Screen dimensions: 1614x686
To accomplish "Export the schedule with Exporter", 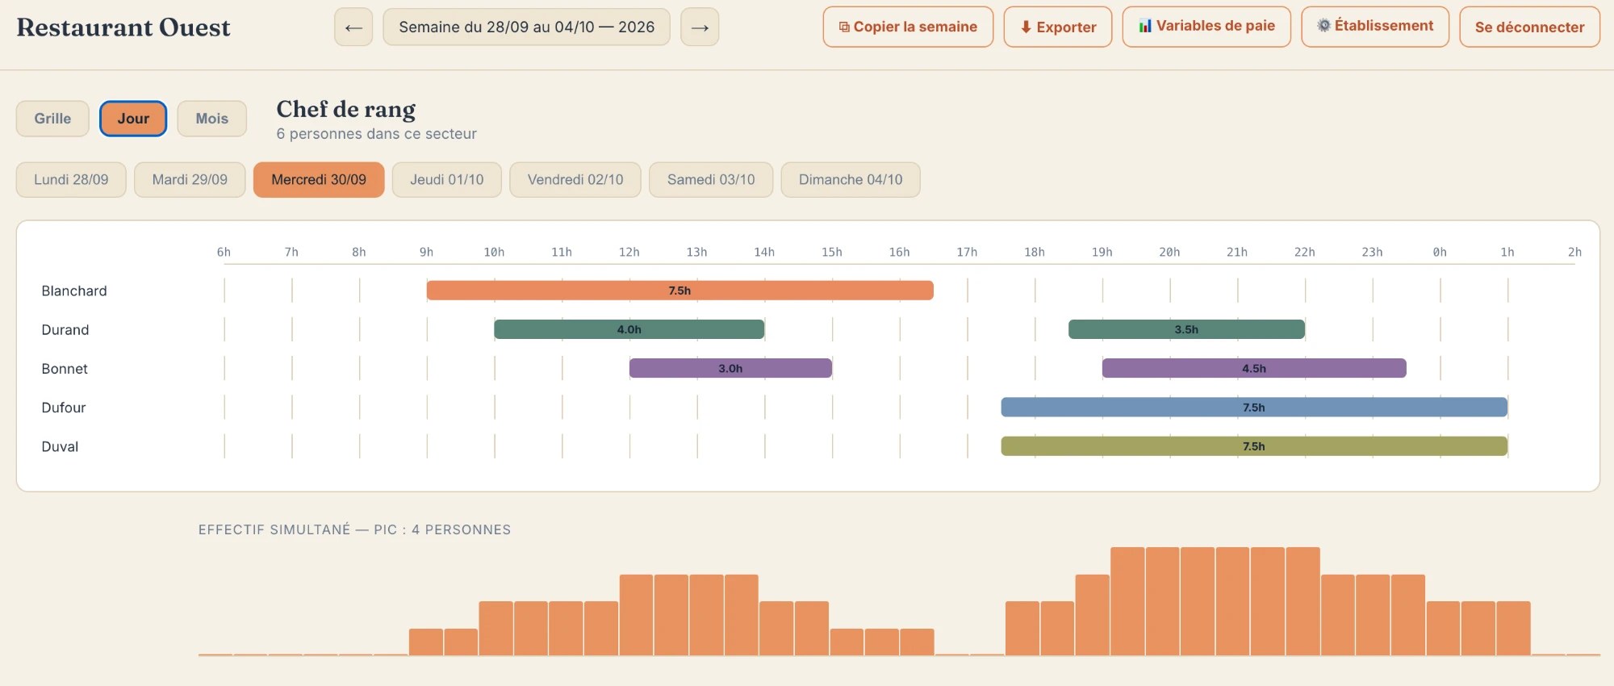I will pyautogui.click(x=1058, y=27).
